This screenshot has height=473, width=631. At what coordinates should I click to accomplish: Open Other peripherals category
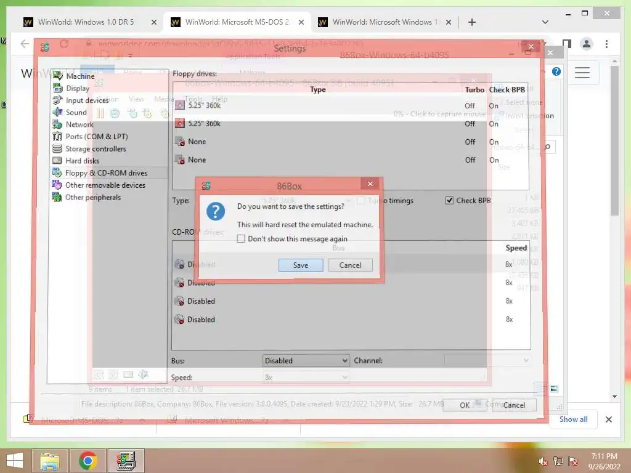(92, 197)
